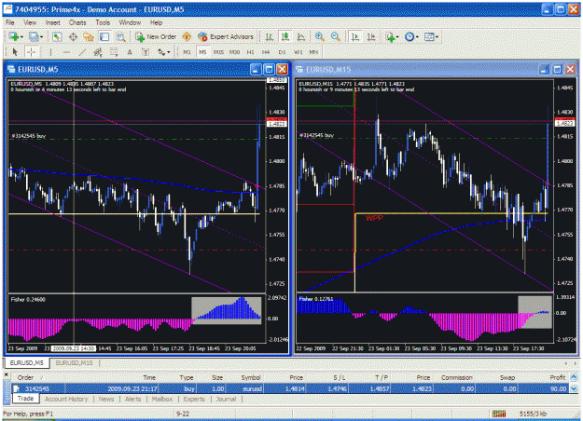Switch timeframe to M5
This screenshot has width=583, height=421.
[202, 52]
